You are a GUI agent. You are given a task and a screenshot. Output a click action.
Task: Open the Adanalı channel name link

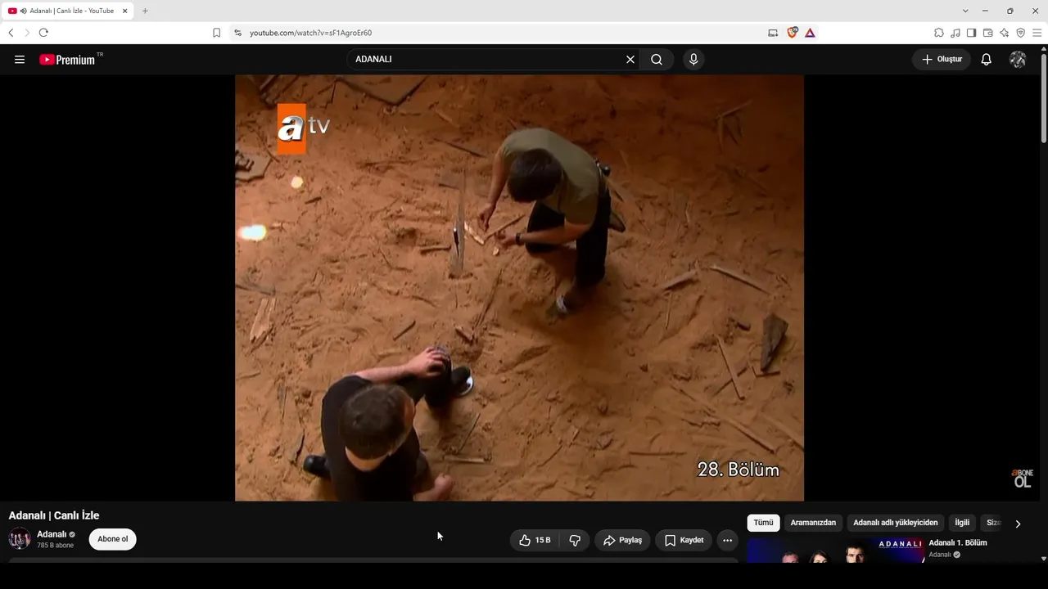[52, 534]
